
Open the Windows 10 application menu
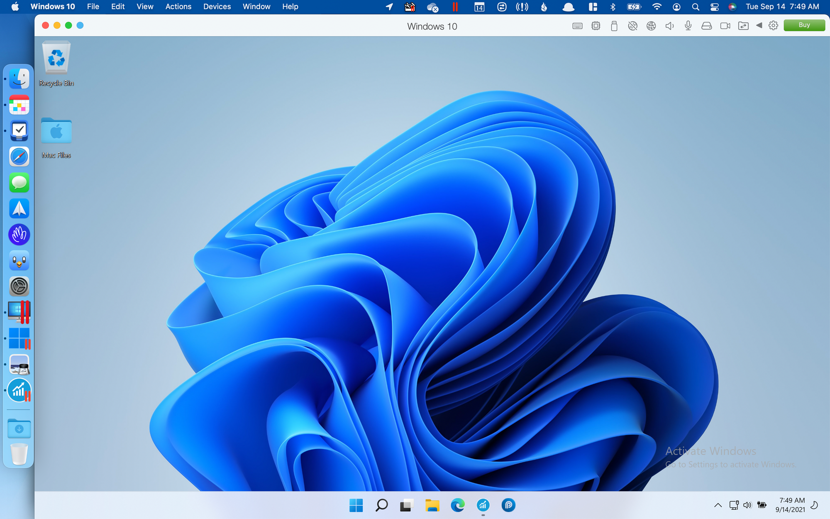(x=53, y=7)
